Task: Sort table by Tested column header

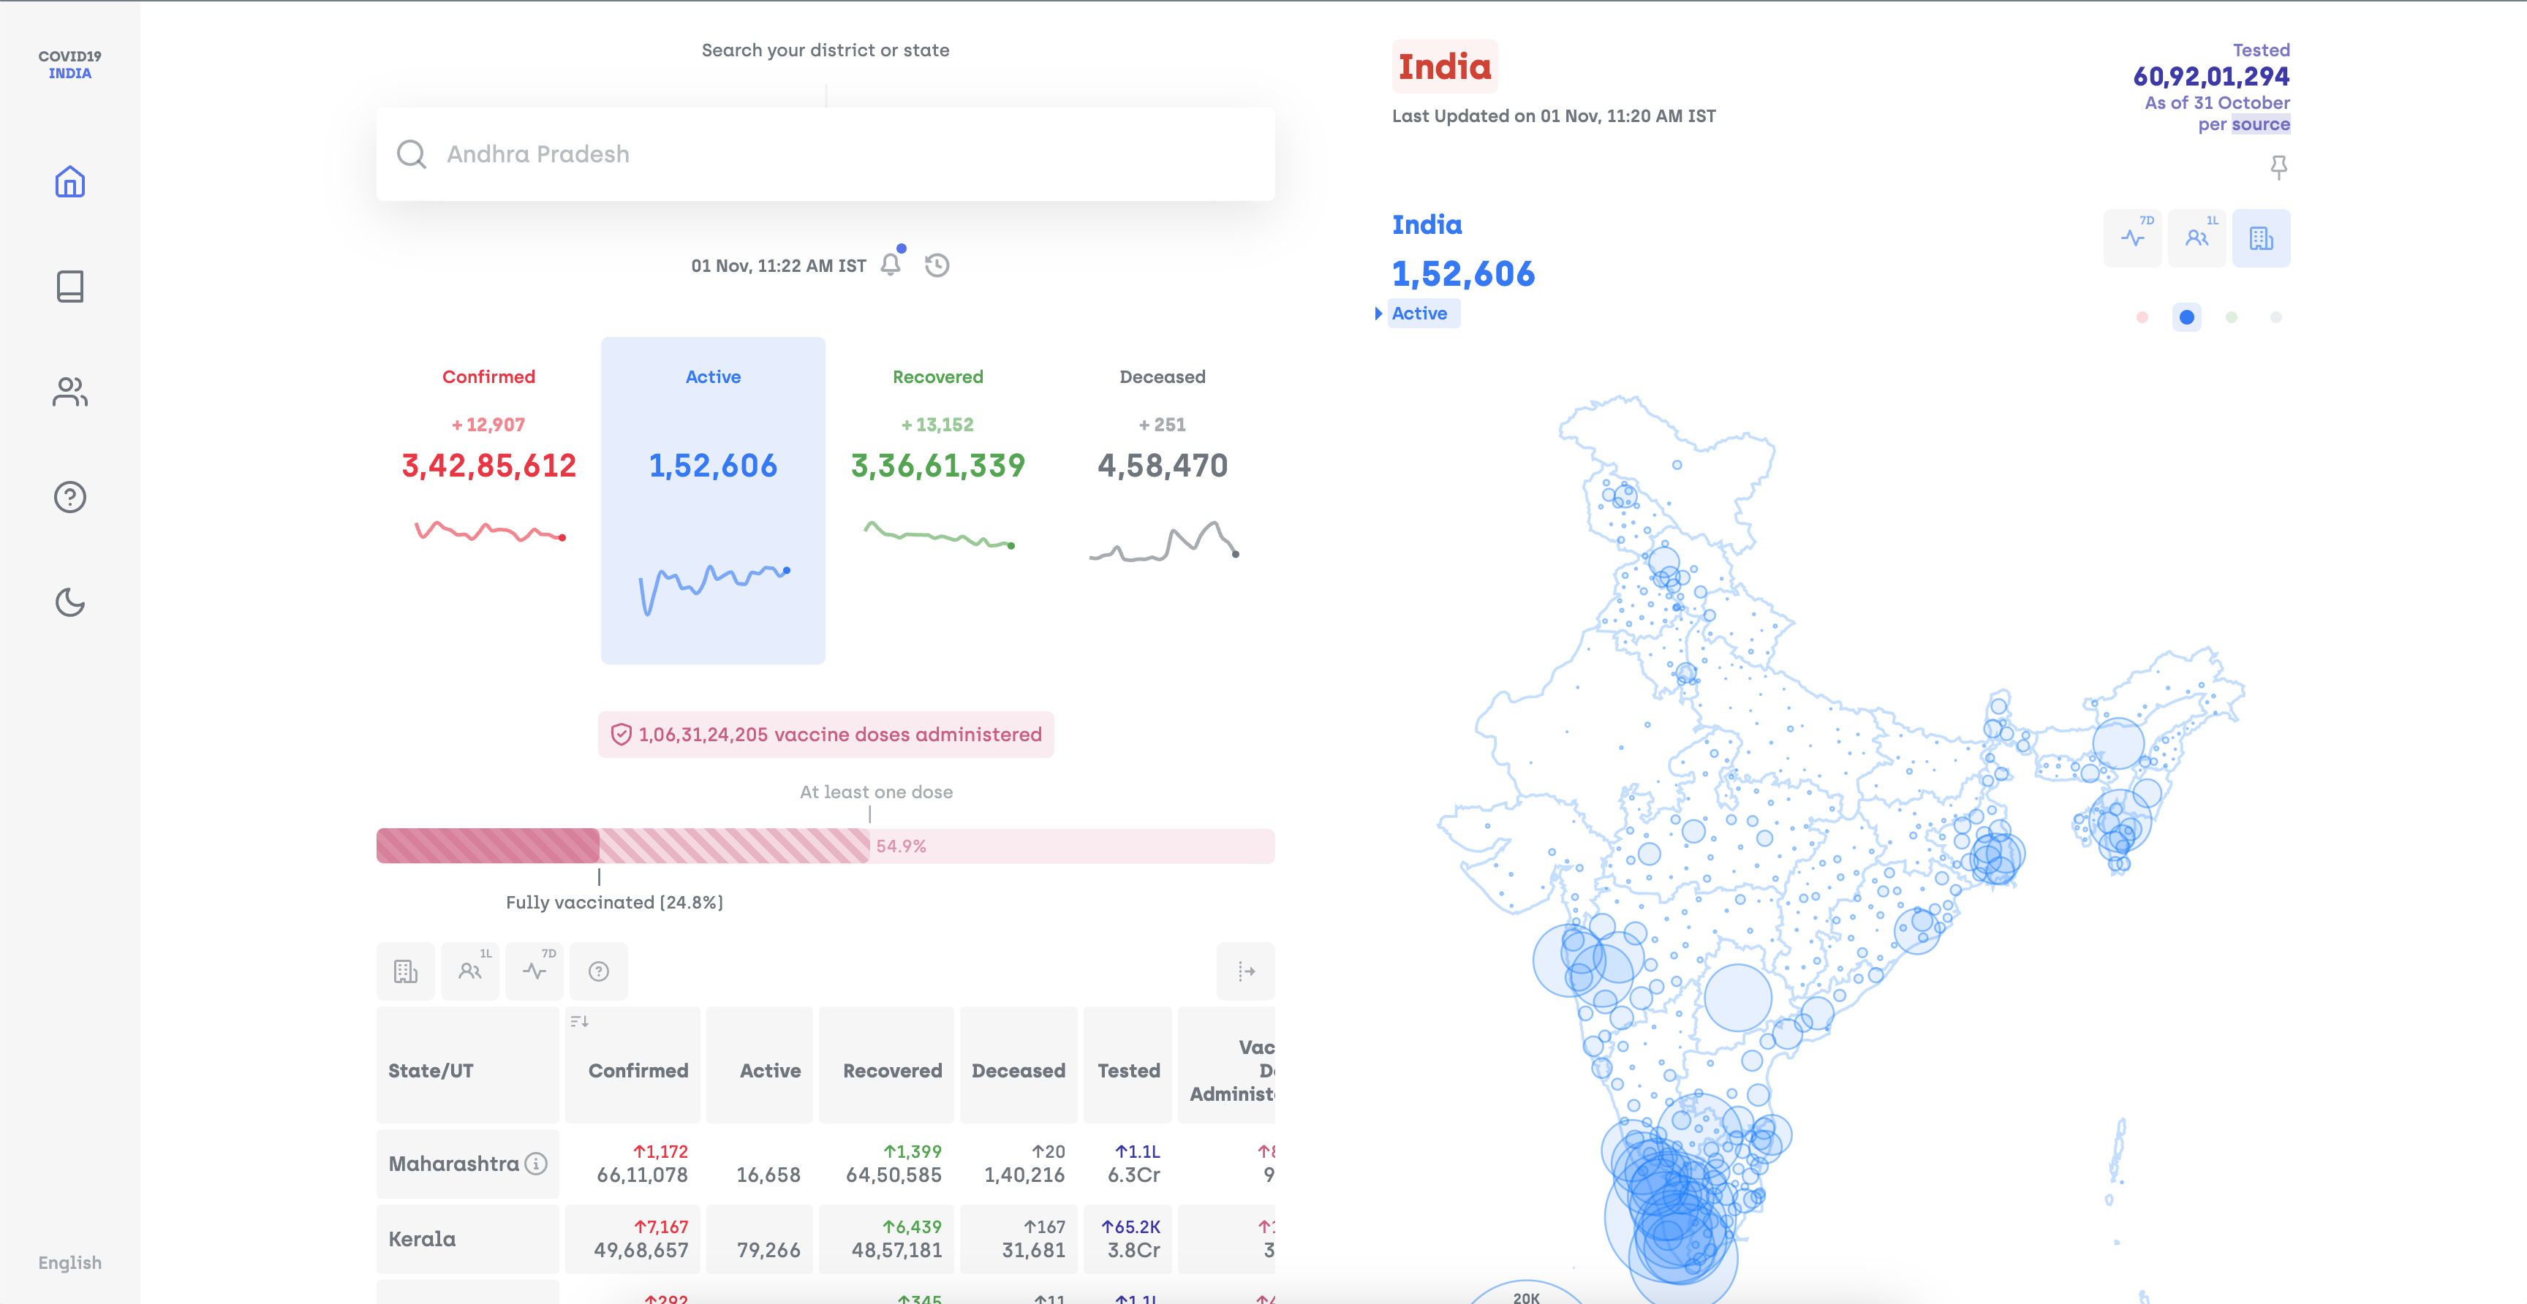Action: [x=1128, y=1065]
